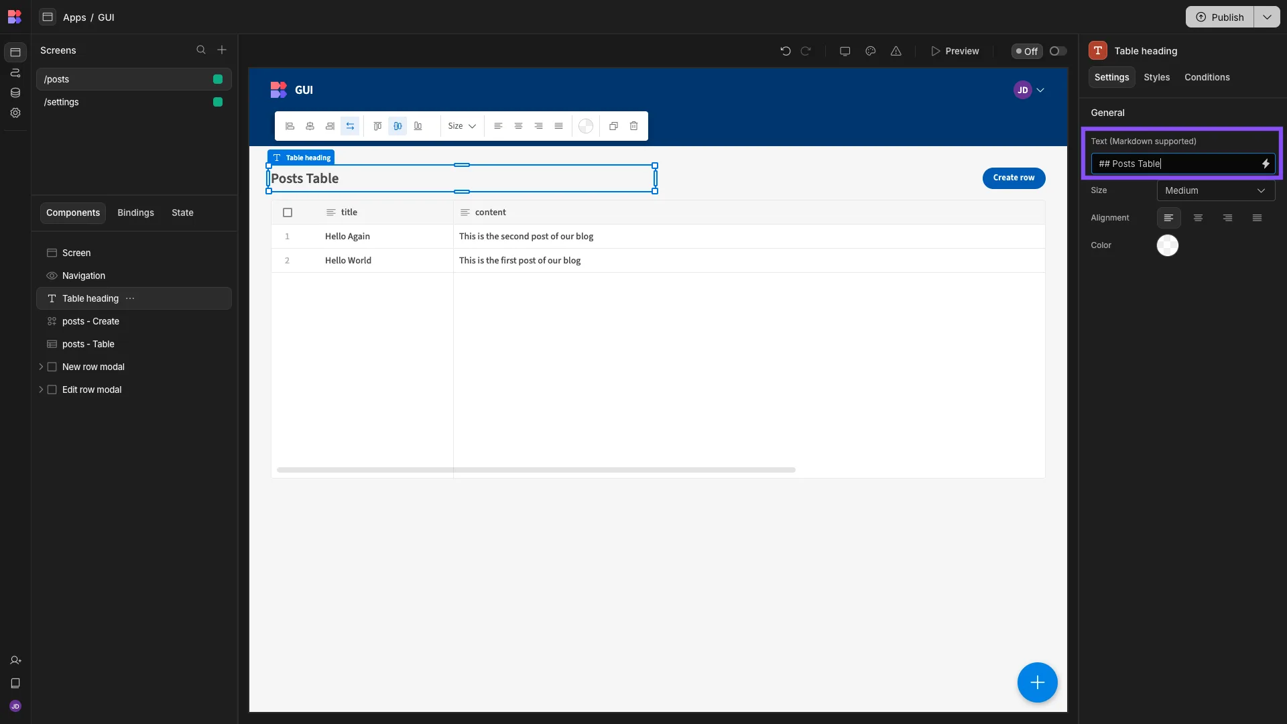The width and height of the screenshot is (1287, 724).
Task: Expand the JD user menu chevron
Action: 1040,90
